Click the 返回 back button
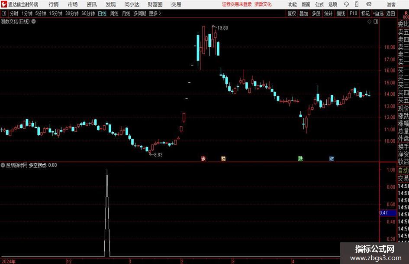The height and width of the screenshot is (264, 409). pos(390,13)
